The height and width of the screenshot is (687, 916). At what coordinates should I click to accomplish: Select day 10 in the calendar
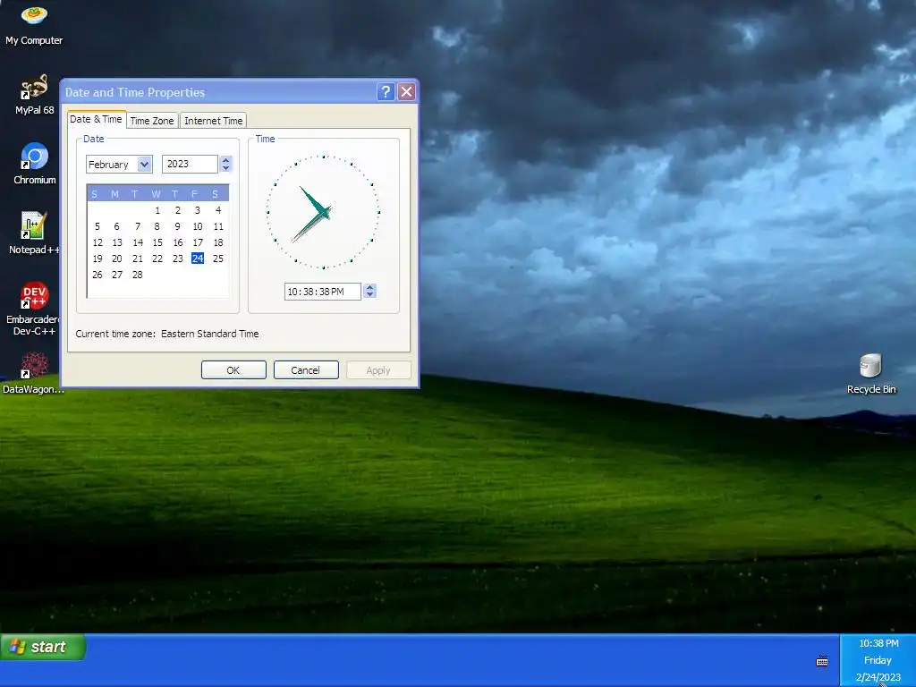click(198, 226)
